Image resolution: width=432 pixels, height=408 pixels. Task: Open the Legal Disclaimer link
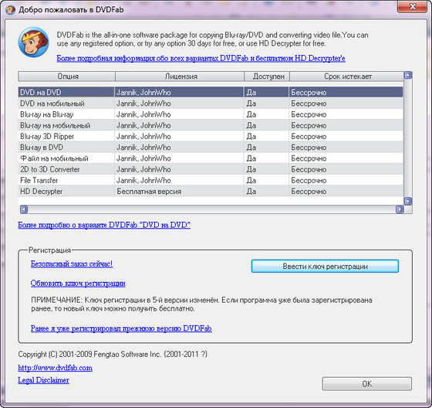pyautogui.click(x=43, y=380)
